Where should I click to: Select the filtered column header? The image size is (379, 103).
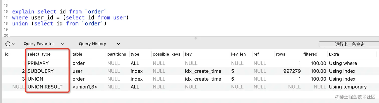click(x=310, y=54)
